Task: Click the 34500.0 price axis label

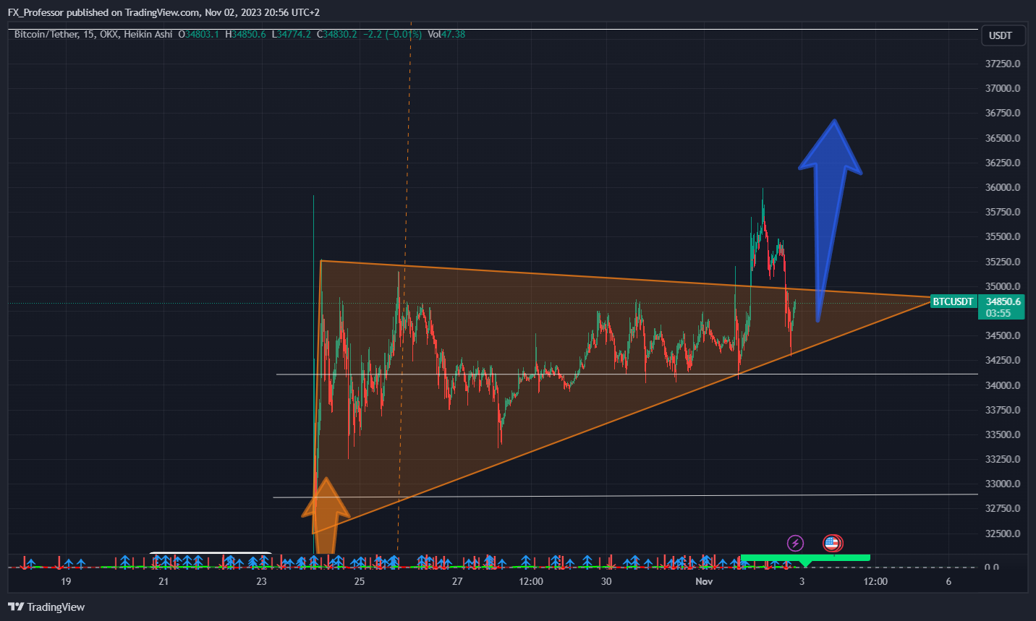Action: tap(1003, 335)
